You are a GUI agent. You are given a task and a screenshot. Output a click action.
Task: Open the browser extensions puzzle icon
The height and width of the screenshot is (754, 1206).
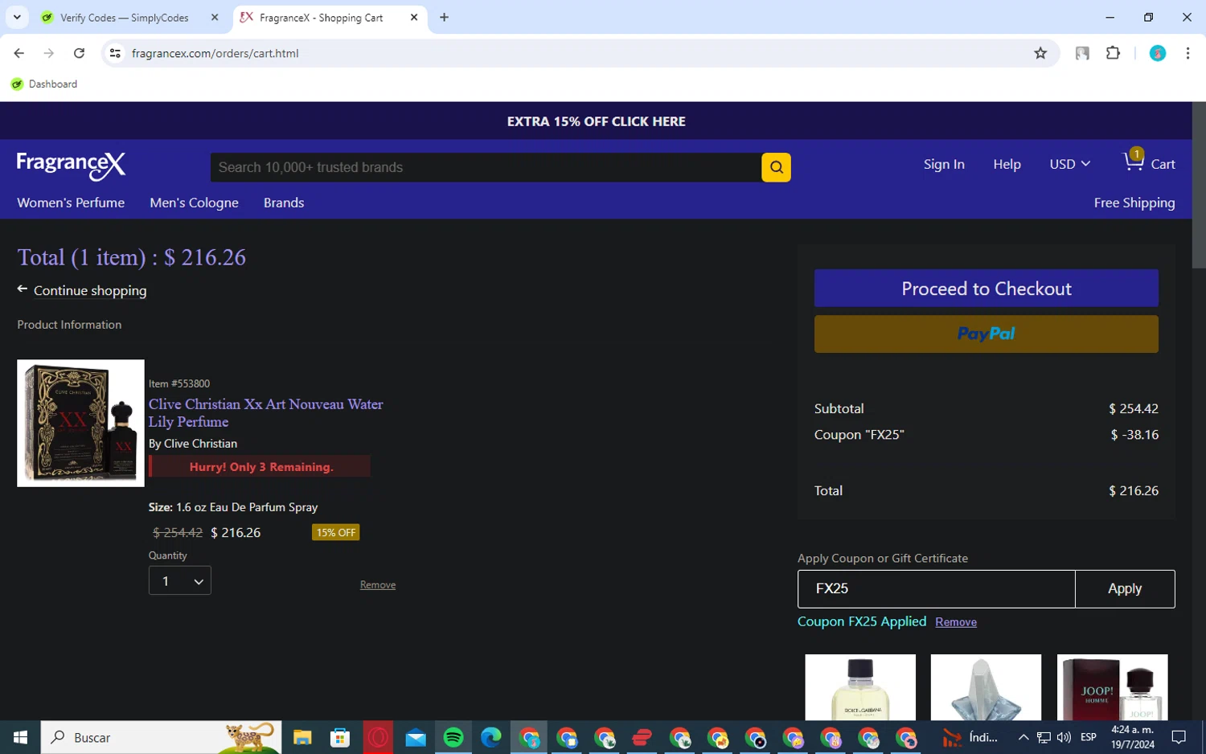1113,53
